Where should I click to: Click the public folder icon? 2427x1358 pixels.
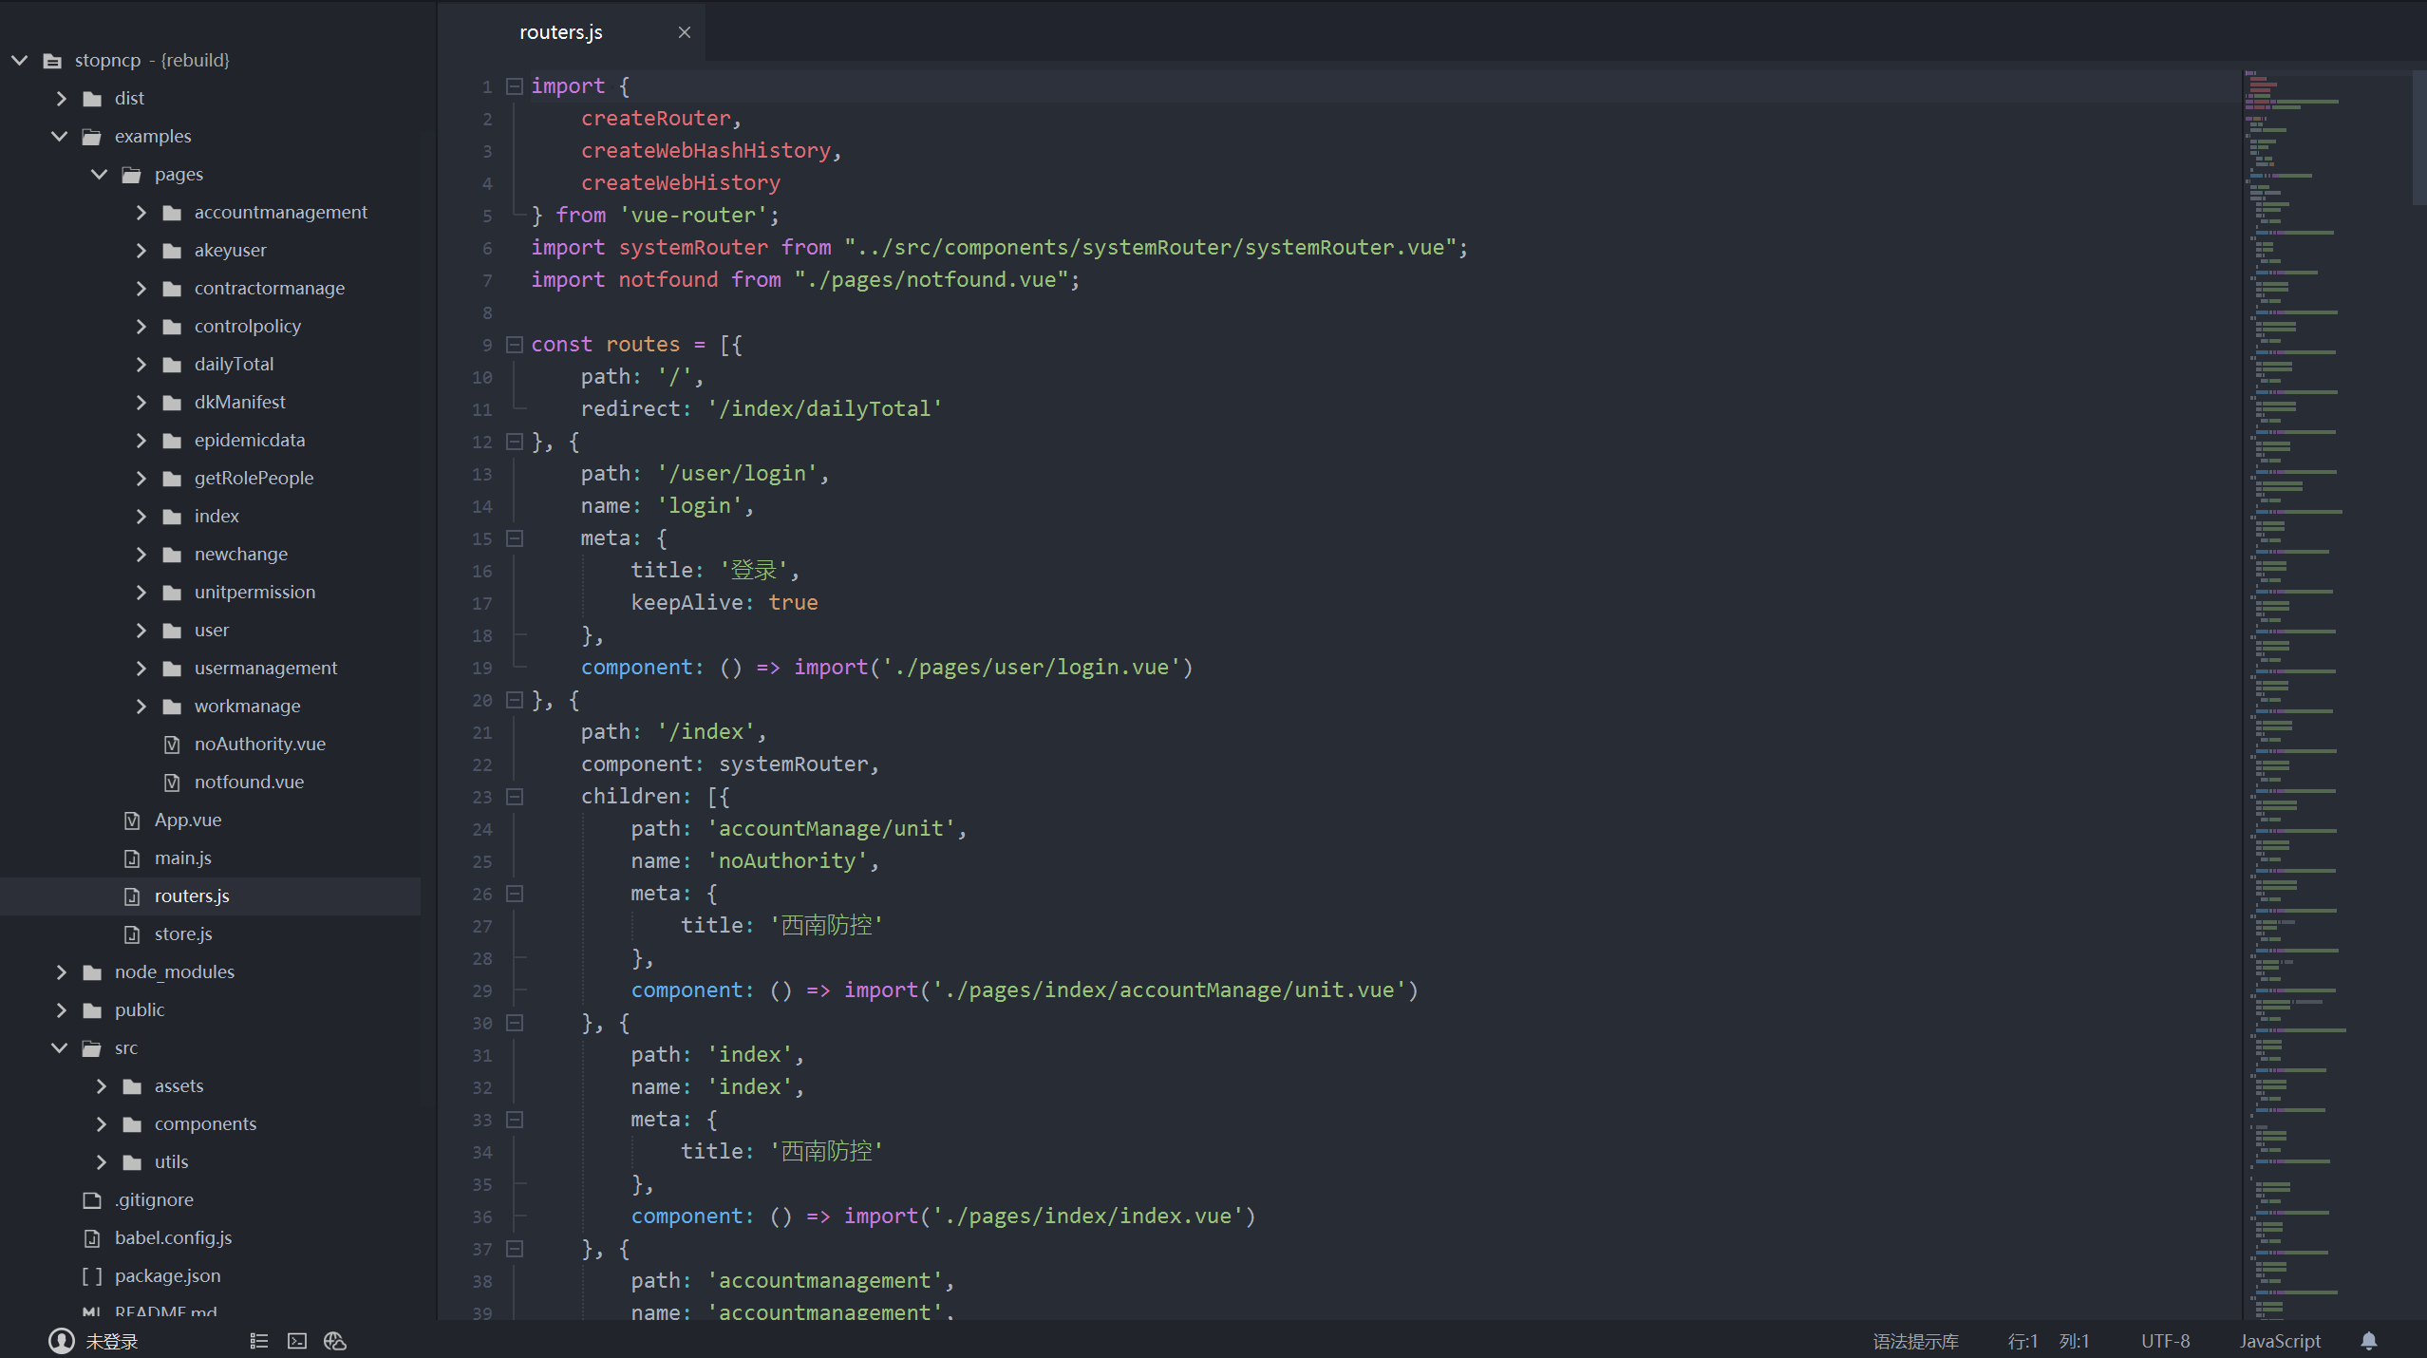coord(92,1010)
